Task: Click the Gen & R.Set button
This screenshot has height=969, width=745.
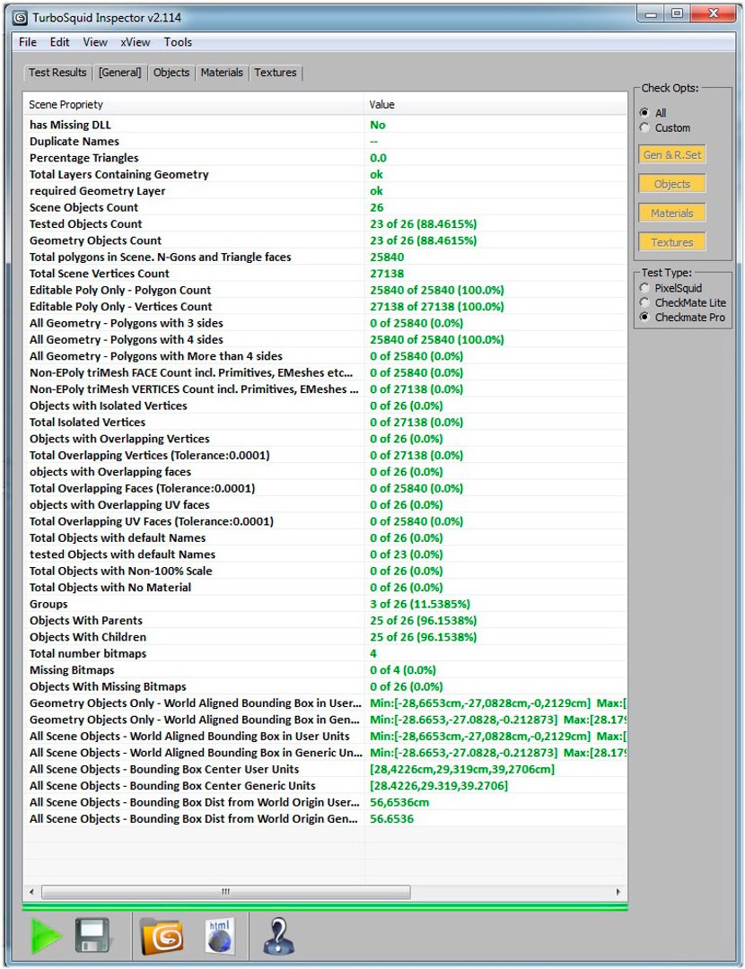Action: click(672, 154)
